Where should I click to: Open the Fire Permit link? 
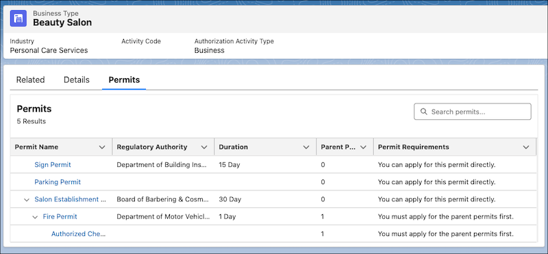coord(60,216)
